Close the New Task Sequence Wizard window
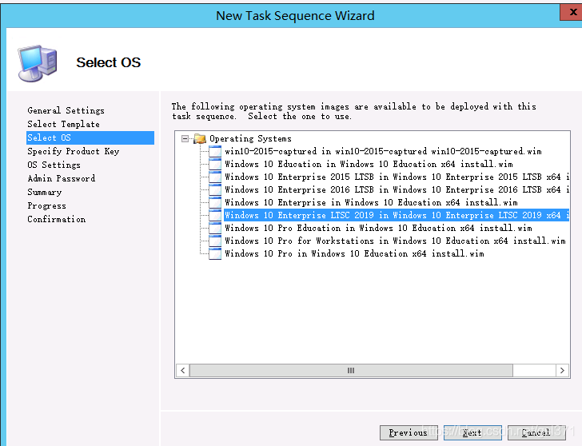The height and width of the screenshot is (446, 582). pyautogui.click(x=572, y=12)
